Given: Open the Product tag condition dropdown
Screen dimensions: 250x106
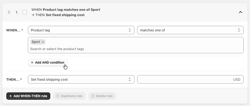Looking at the screenshot, I should point(81,30).
